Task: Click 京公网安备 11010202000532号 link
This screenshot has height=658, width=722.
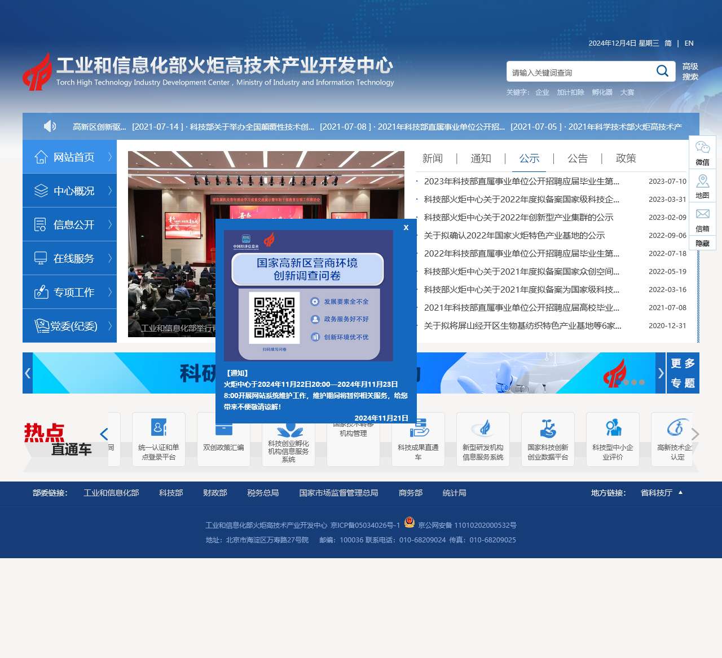Action: tap(467, 525)
